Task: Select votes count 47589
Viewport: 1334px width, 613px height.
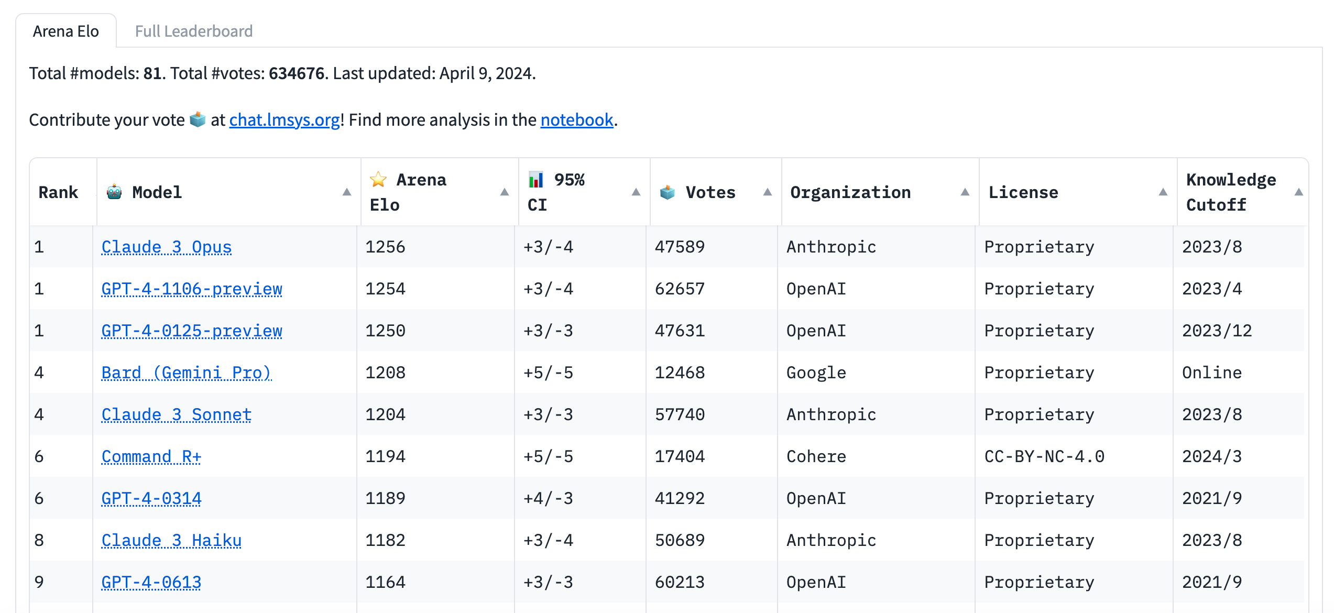Action: 680,247
